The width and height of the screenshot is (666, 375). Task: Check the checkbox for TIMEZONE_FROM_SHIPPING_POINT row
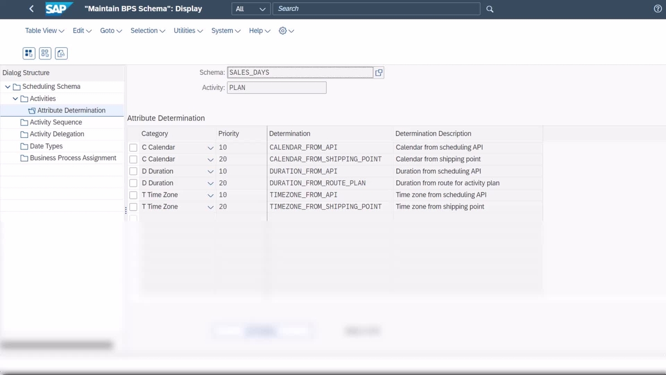click(133, 206)
